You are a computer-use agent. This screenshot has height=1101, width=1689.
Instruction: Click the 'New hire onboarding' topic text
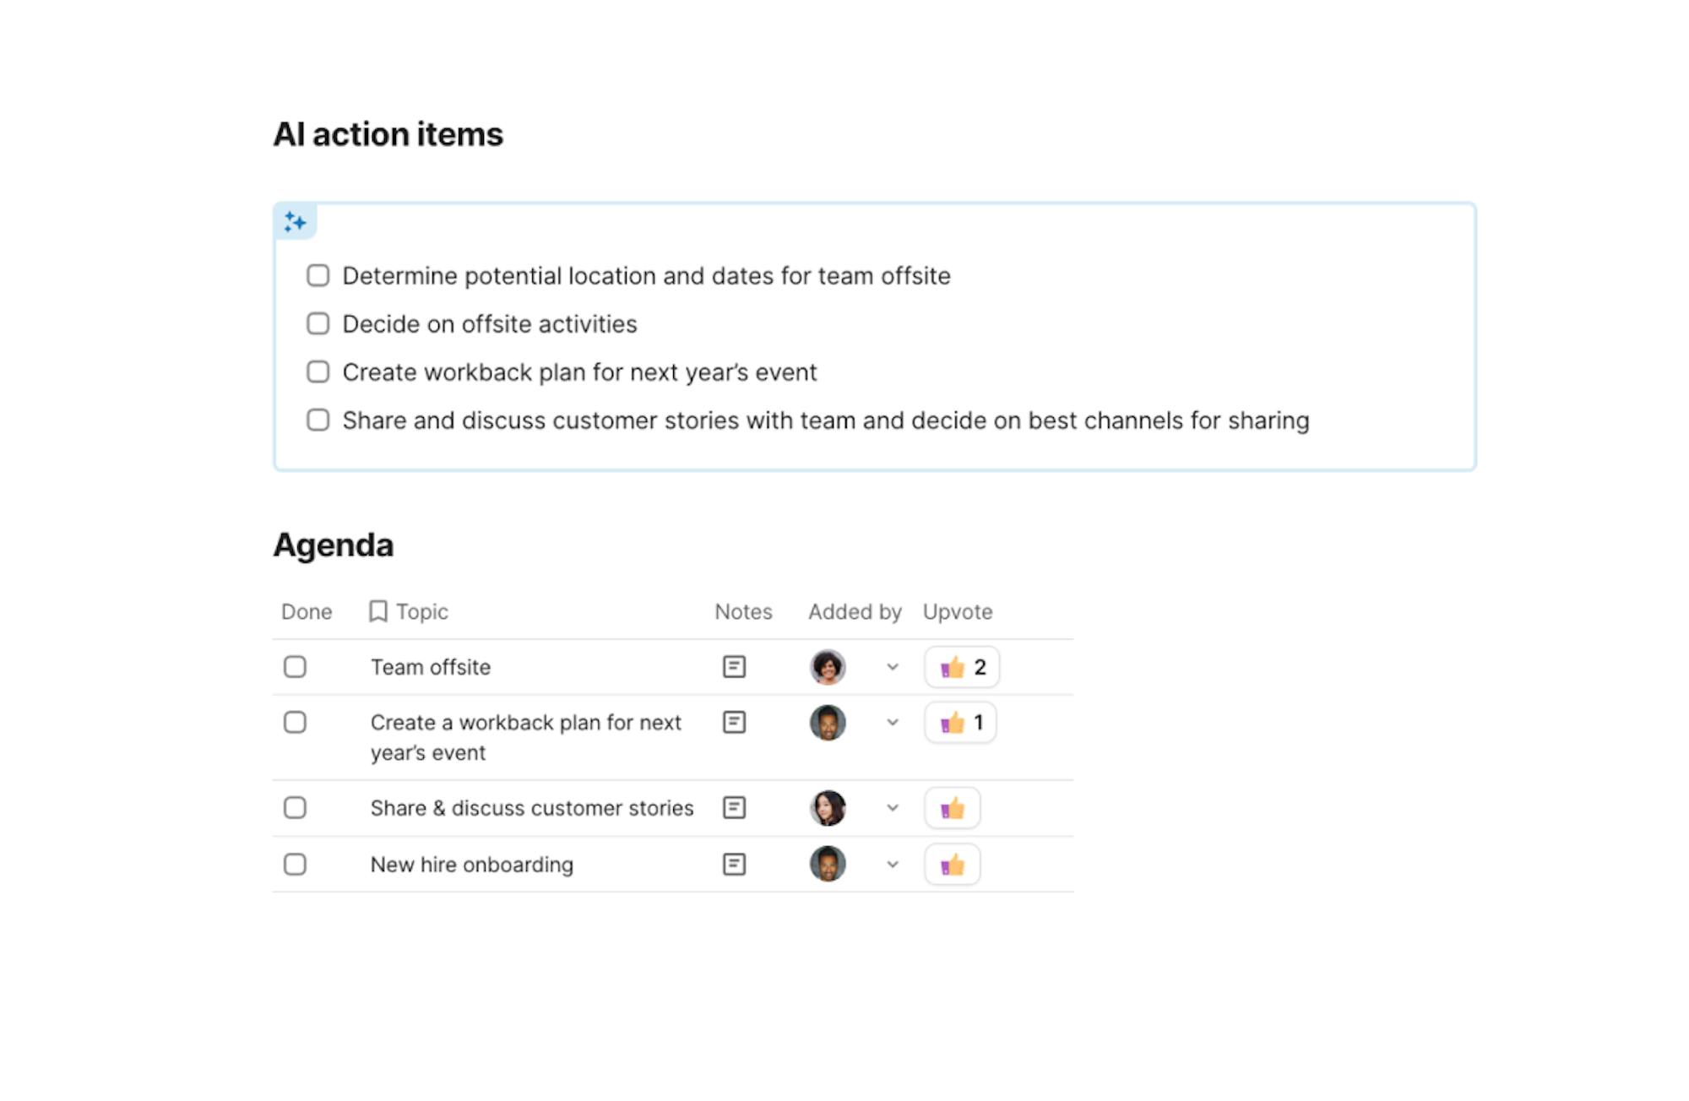point(472,865)
